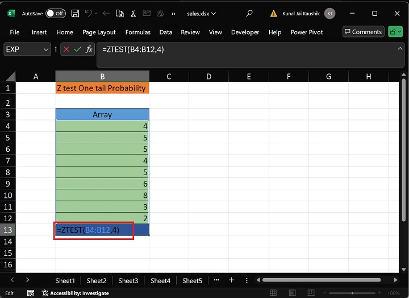Click the formula bar options dots
This screenshot has height=298, width=409.
(56, 49)
